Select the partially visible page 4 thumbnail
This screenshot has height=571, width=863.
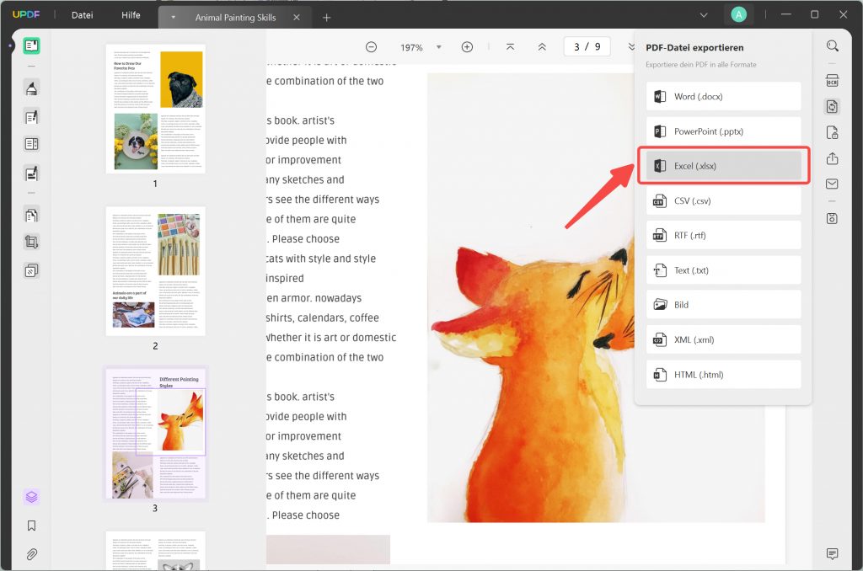click(156, 551)
